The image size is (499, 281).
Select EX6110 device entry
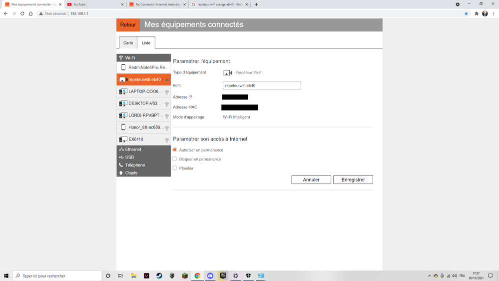click(x=143, y=139)
